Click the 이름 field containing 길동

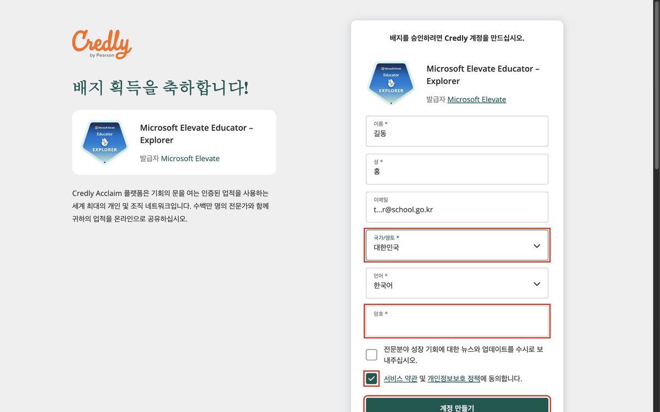[457, 131]
